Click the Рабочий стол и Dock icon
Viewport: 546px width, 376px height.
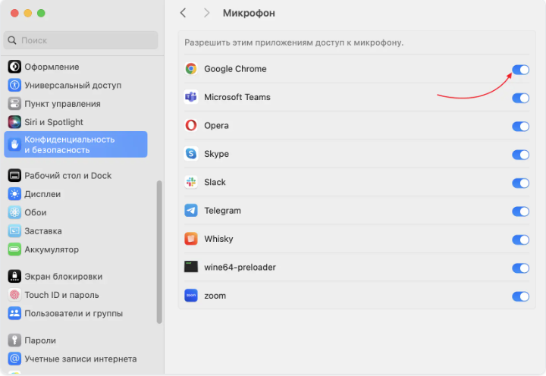(x=14, y=175)
